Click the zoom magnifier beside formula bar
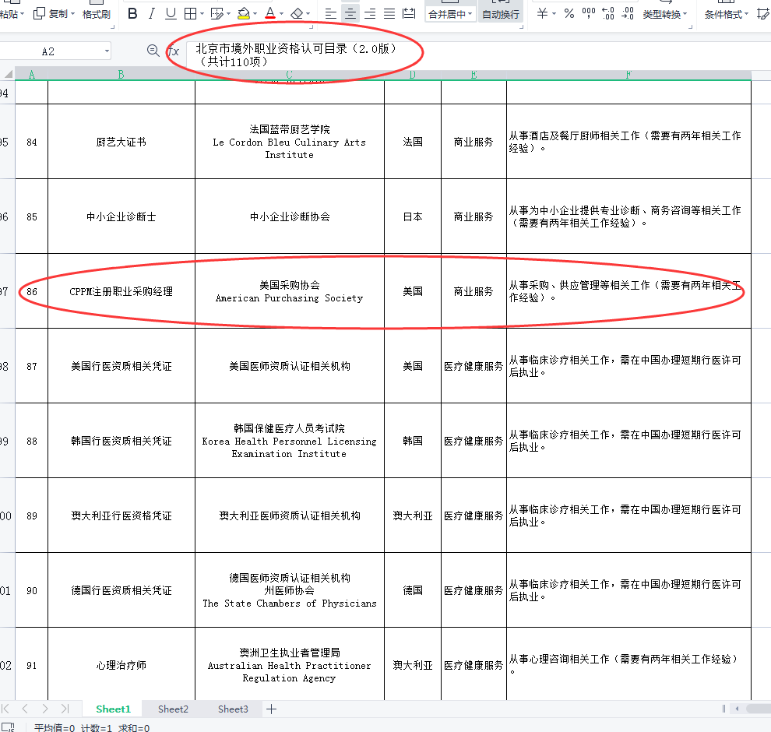Viewport: 771px width, 732px height. [x=153, y=51]
